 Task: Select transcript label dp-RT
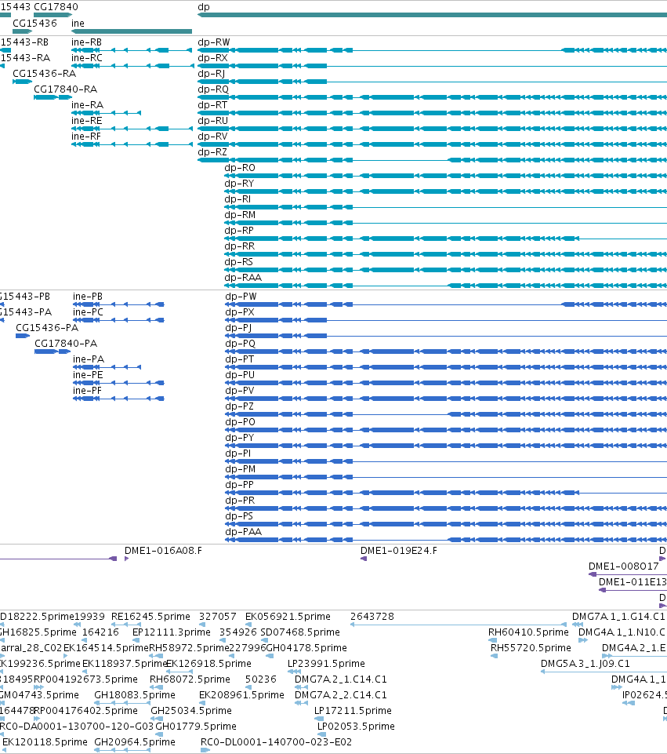click(212, 105)
